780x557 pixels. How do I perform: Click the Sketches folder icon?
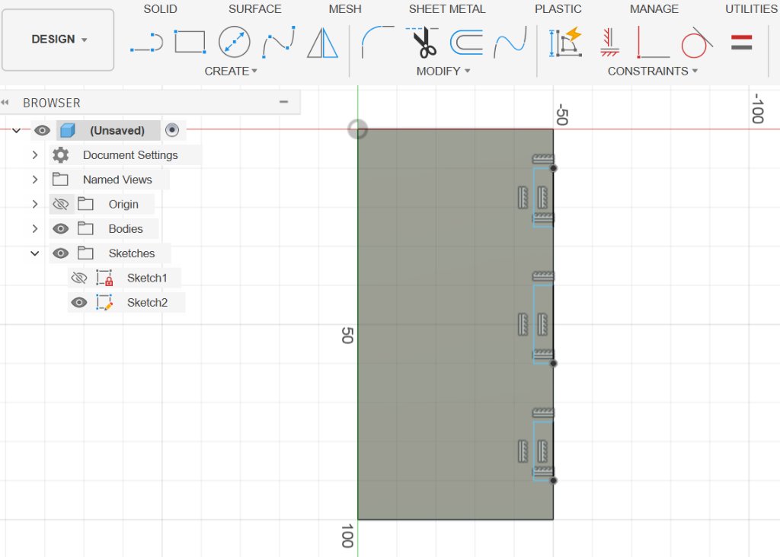[x=85, y=253]
